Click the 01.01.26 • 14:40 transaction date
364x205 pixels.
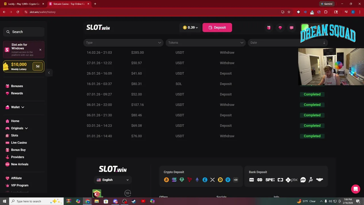(99, 136)
